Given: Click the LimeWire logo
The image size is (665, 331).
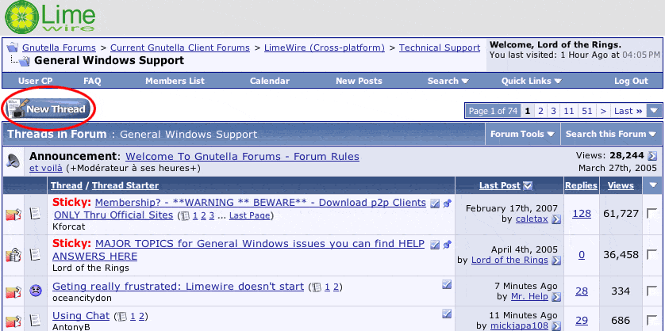Looking at the screenshot, I should click(x=53, y=17).
